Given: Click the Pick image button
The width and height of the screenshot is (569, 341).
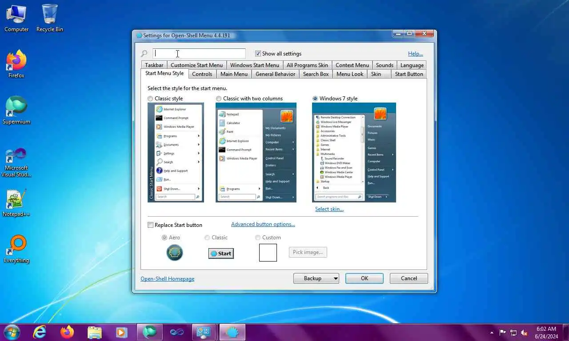Looking at the screenshot, I should (x=308, y=252).
